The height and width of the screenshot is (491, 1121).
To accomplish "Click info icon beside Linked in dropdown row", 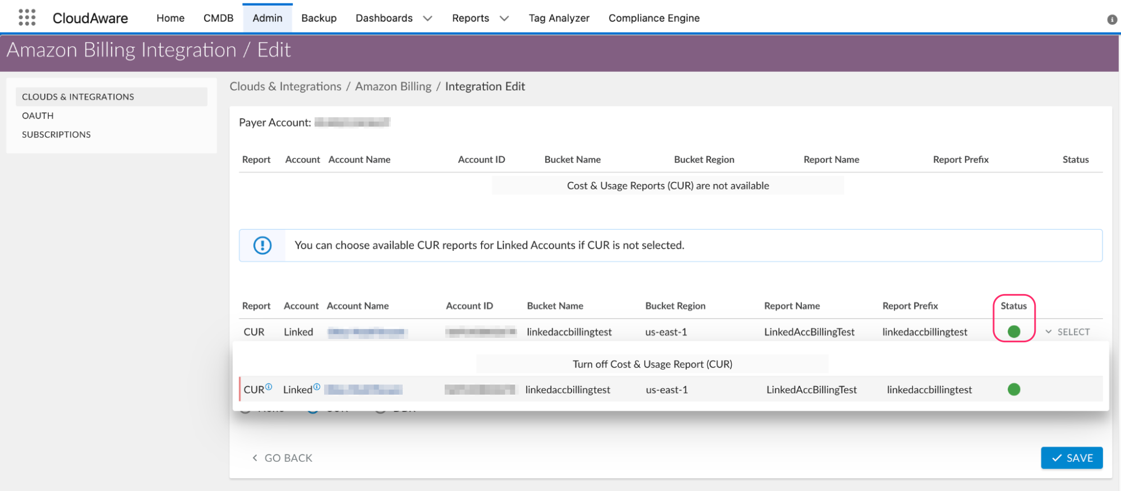I will (317, 387).
